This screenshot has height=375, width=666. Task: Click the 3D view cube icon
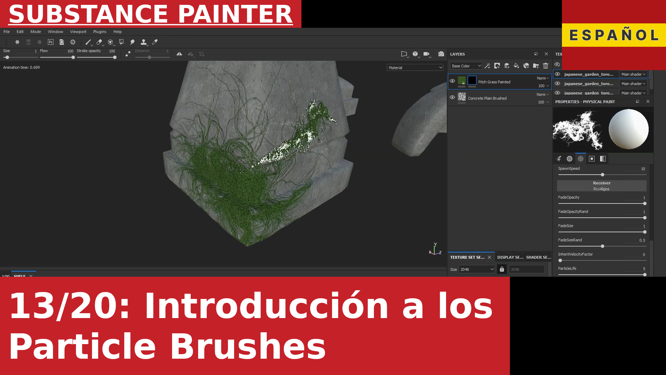point(415,54)
